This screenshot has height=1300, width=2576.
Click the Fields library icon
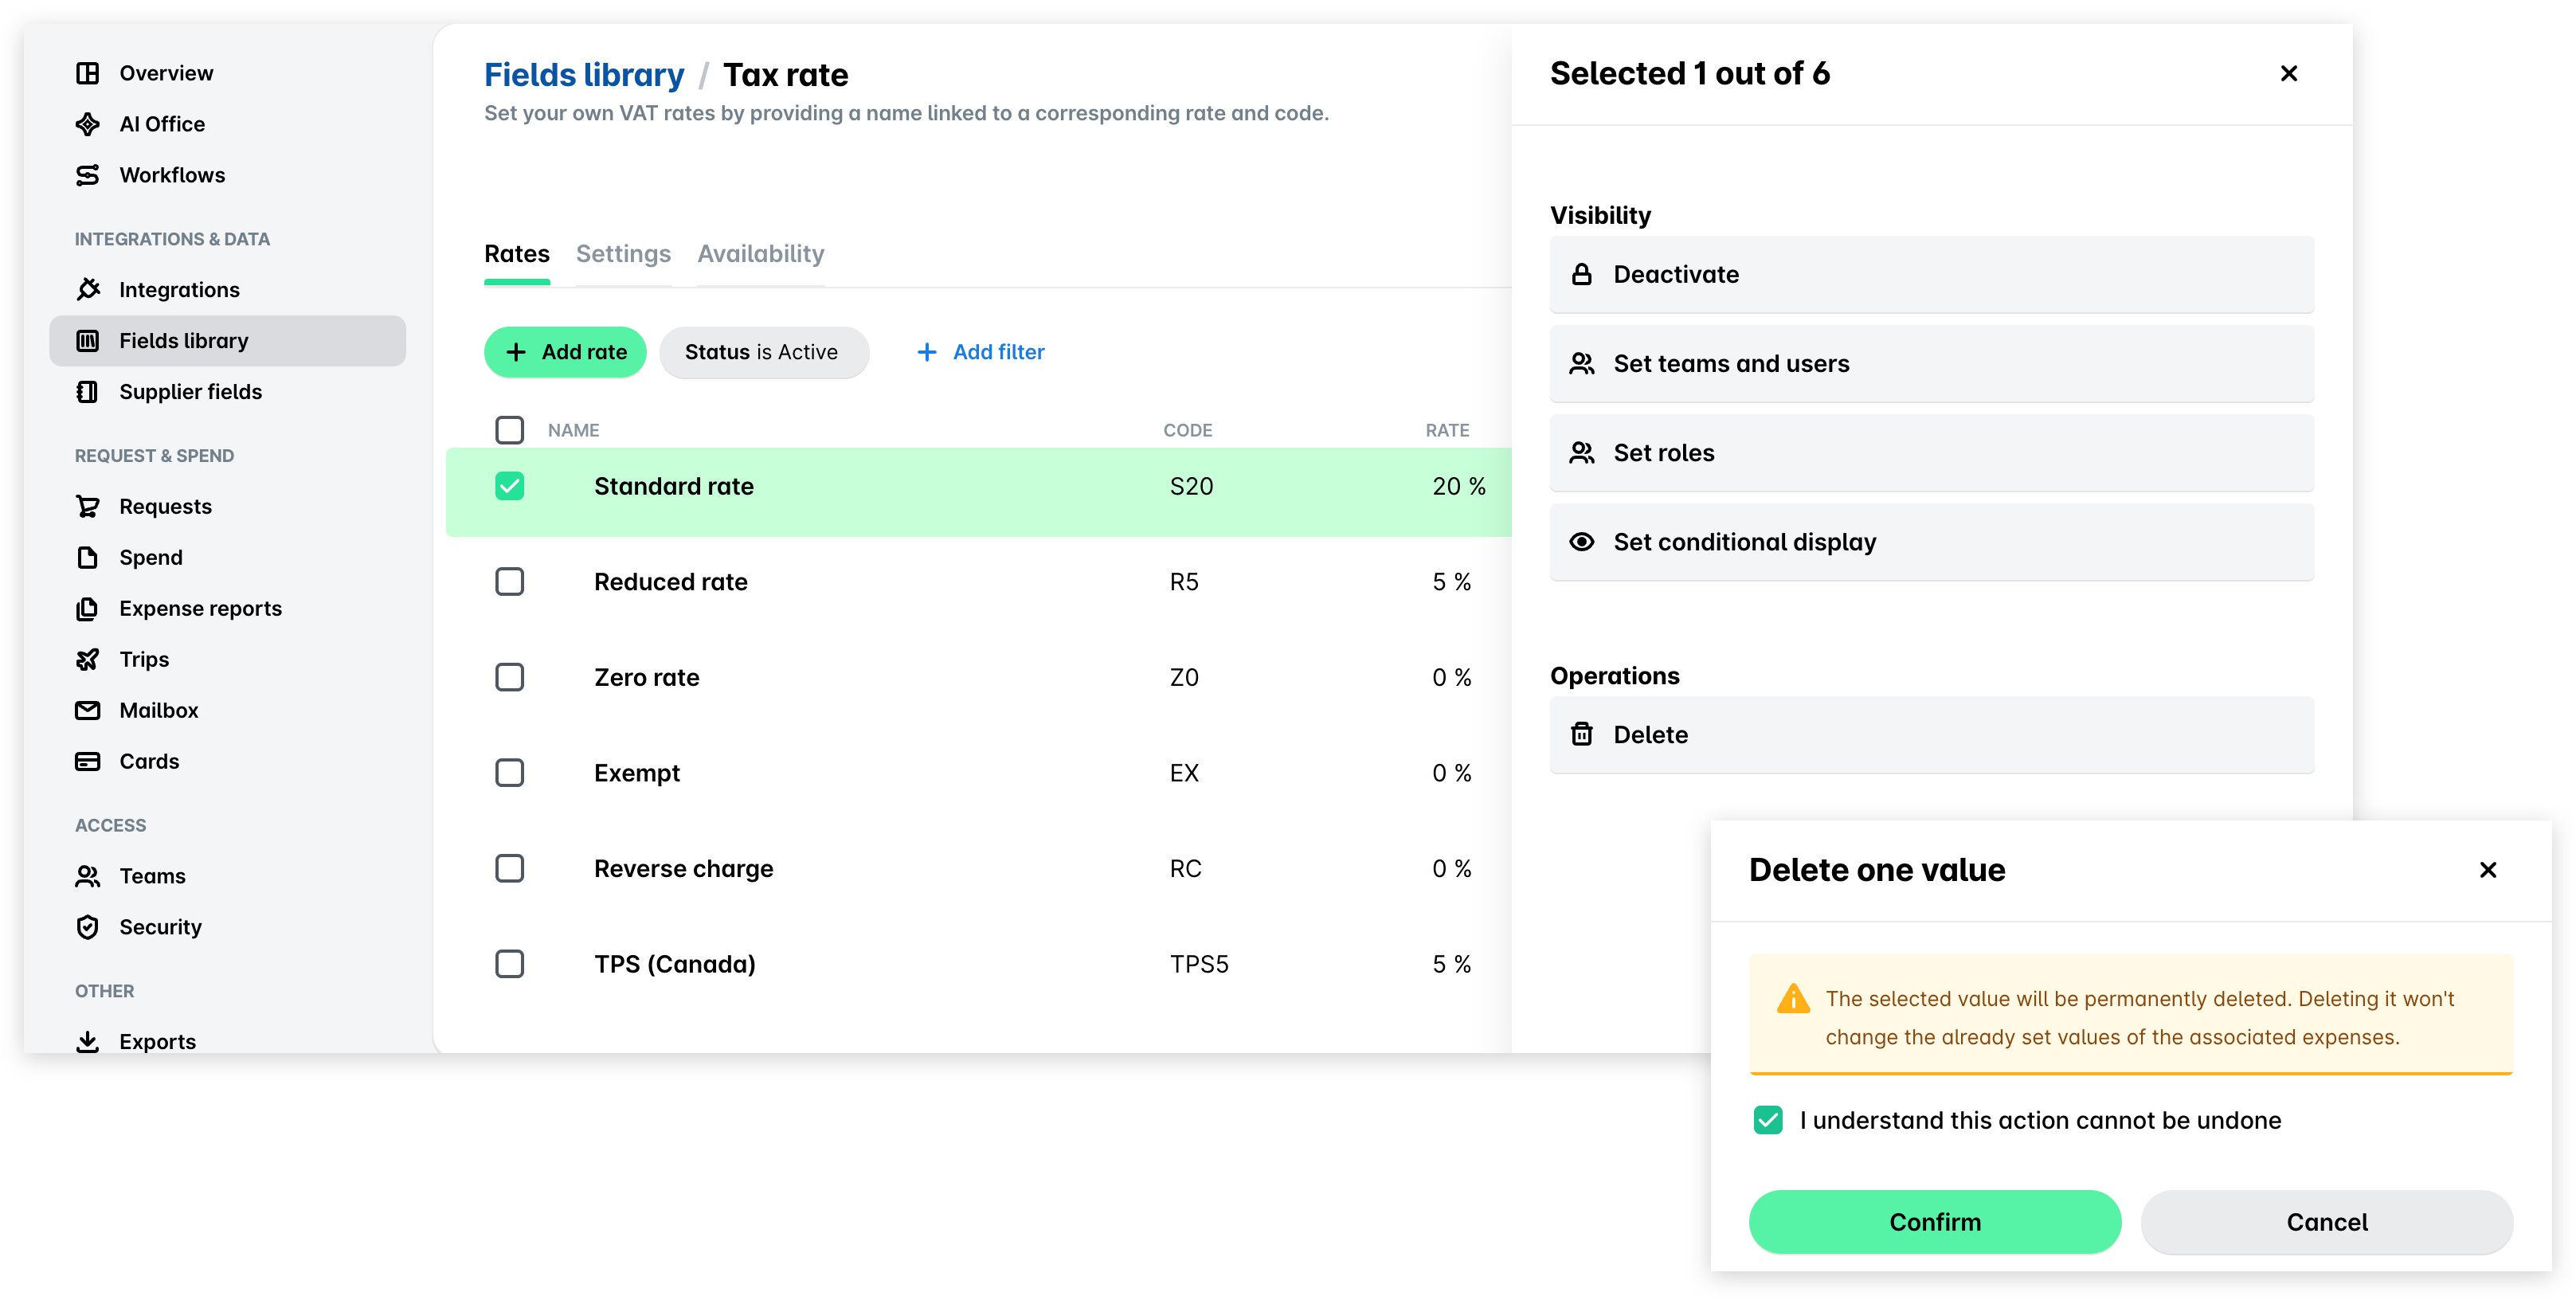88,340
